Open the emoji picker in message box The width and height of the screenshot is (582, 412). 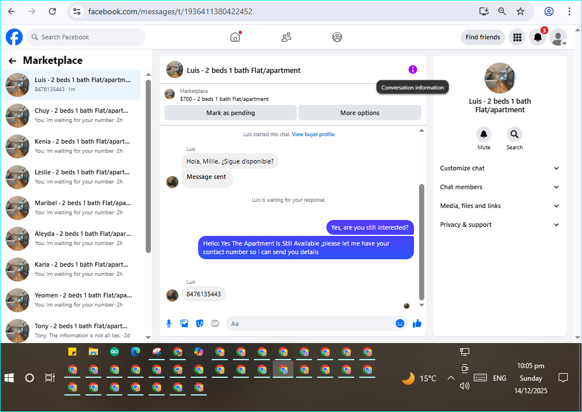coord(400,323)
